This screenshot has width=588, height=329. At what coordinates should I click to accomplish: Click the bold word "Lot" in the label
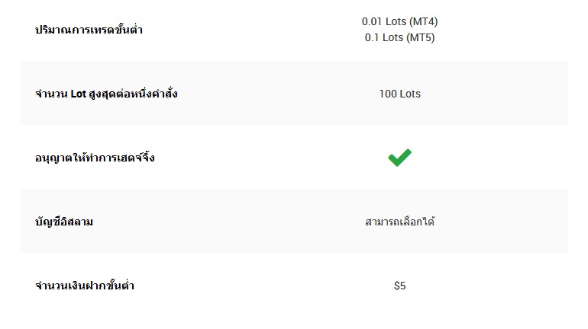pyautogui.click(x=79, y=94)
